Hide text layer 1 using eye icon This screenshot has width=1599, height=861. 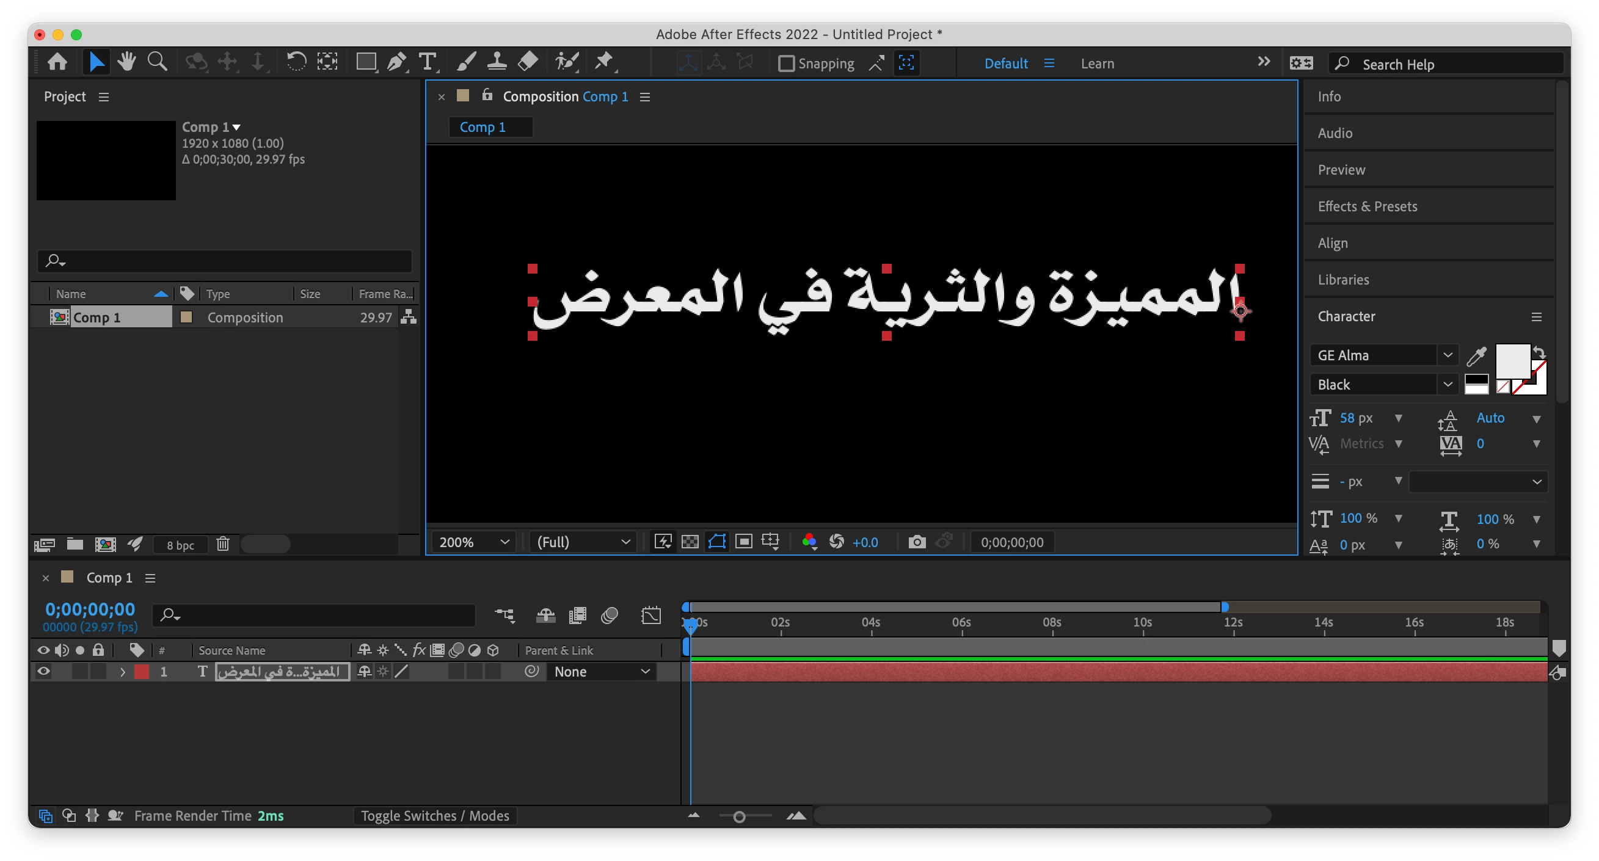[43, 672]
